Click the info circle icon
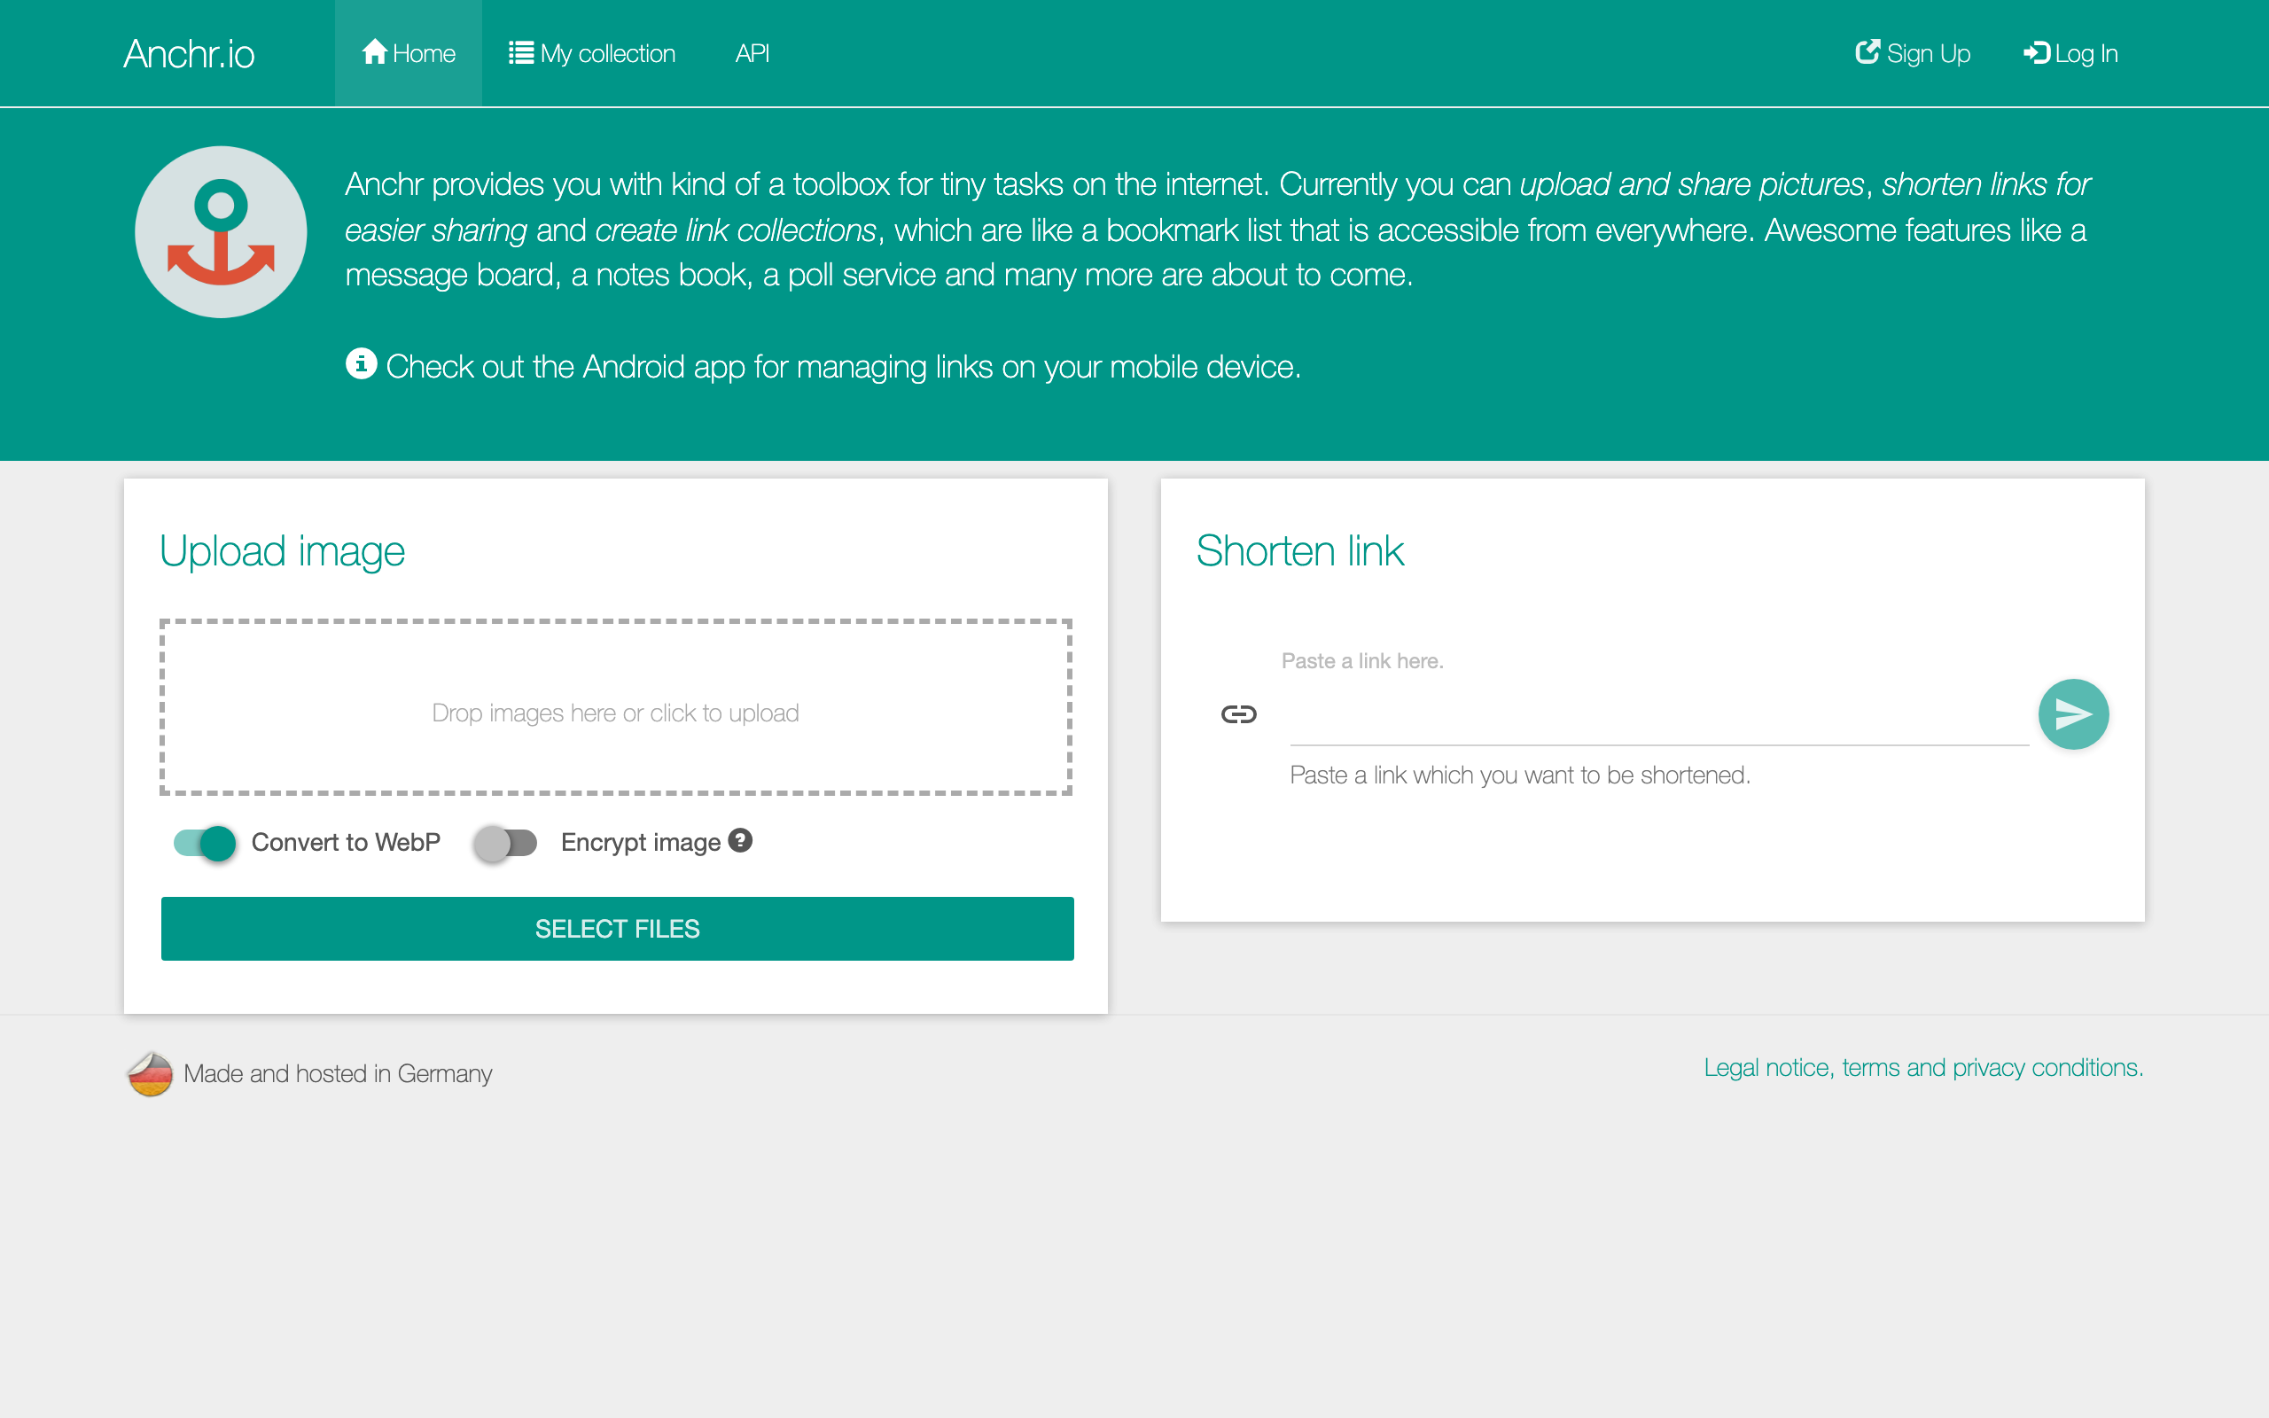 [x=361, y=364]
